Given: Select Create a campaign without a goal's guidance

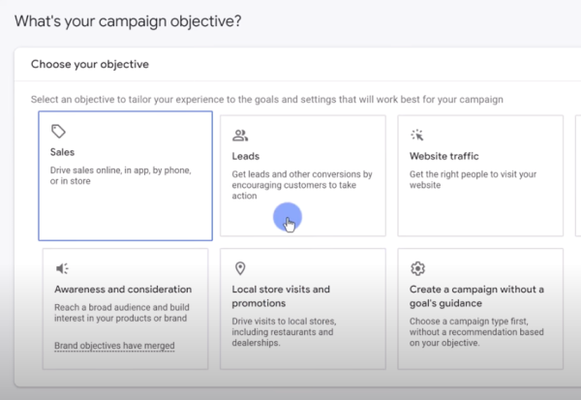Looking at the screenshot, I should pyautogui.click(x=480, y=309).
